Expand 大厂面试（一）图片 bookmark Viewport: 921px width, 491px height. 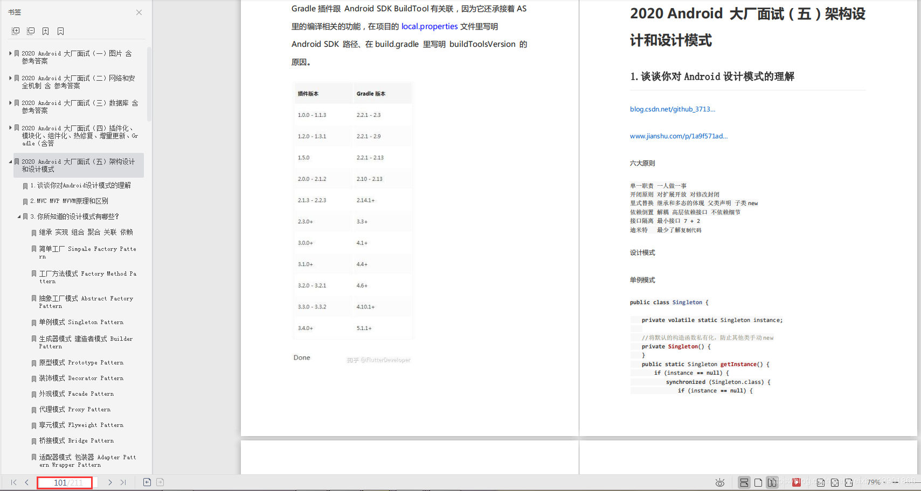10,53
